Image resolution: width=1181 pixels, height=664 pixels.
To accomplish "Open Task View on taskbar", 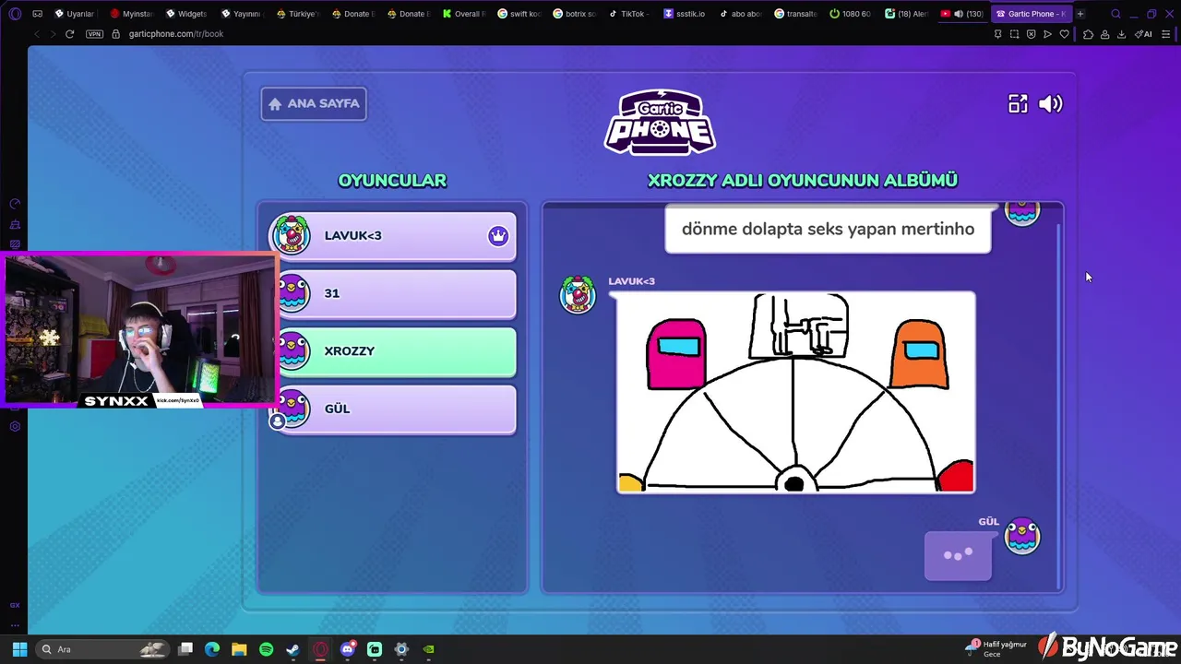I will click(x=185, y=649).
